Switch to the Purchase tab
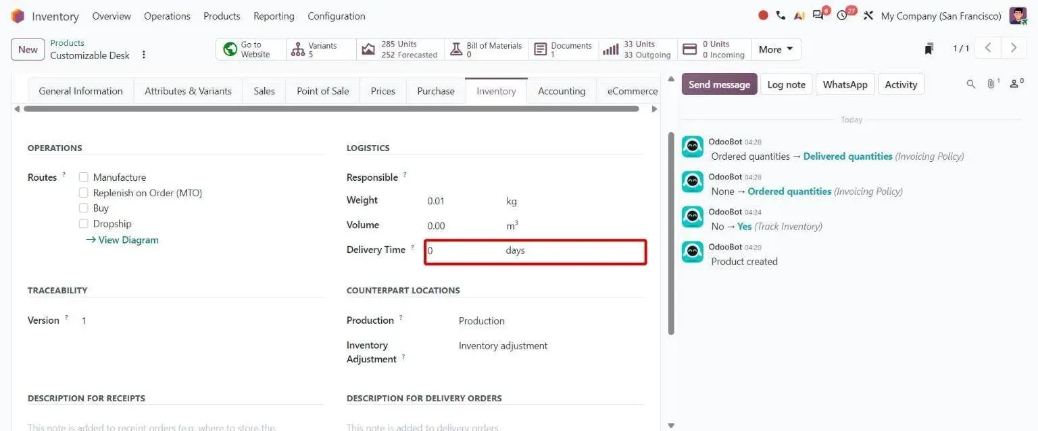This screenshot has height=431, width=1038. tap(436, 91)
